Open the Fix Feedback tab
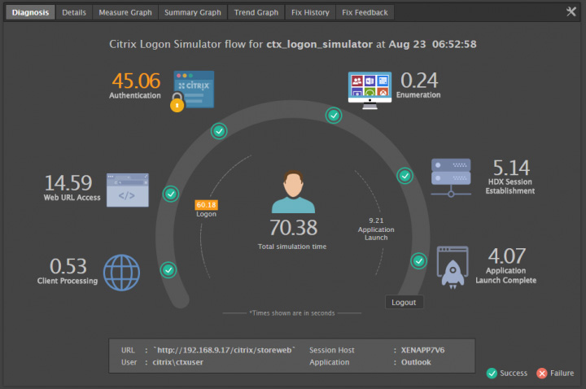The image size is (586, 389). (x=365, y=12)
